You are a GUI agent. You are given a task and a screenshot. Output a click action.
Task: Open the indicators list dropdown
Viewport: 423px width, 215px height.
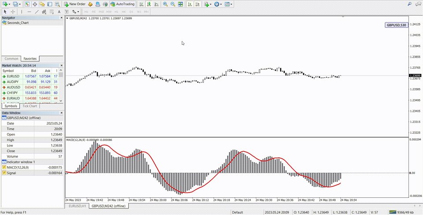(208, 4)
